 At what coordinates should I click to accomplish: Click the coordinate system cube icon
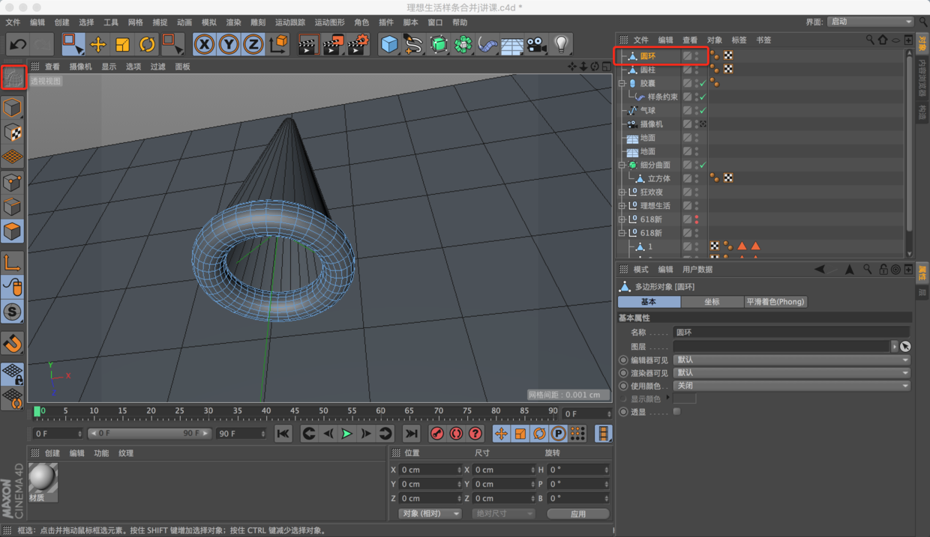point(278,45)
